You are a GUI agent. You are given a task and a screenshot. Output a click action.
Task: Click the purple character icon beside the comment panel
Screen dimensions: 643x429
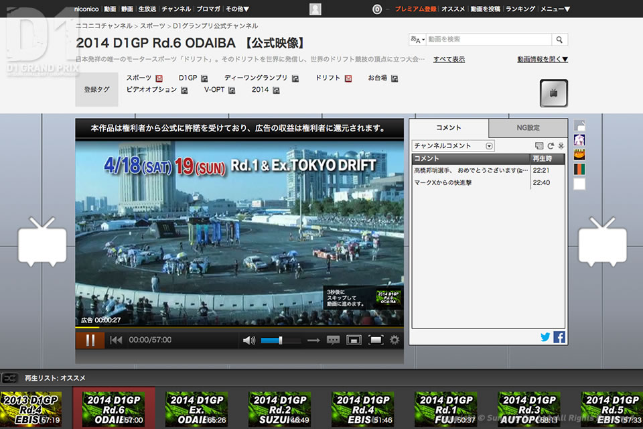[x=579, y=139]
